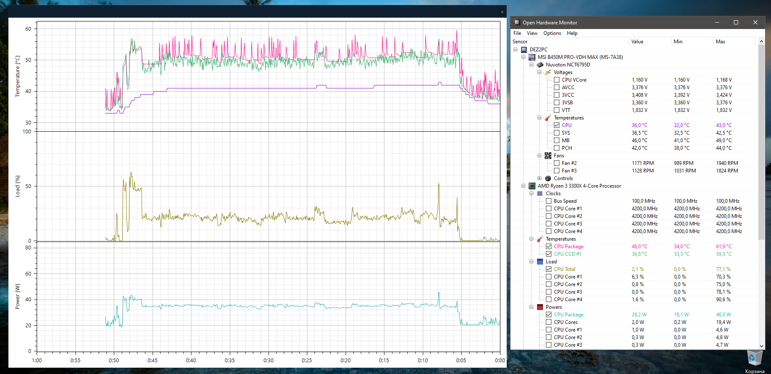Click the Max column header
Image resolution: width=771 pixels, height=374 pixels.
(x=720, y=42)
